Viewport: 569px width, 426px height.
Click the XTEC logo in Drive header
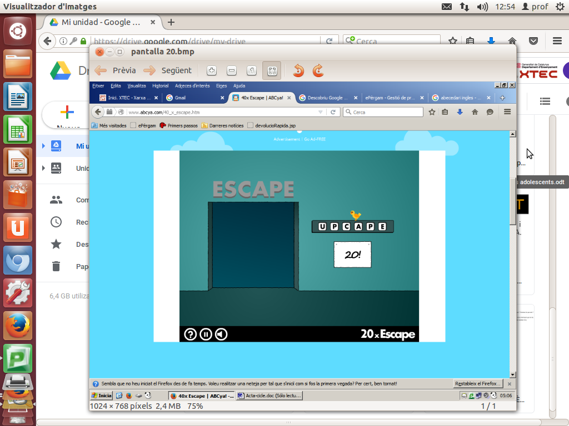pos(538,72)
